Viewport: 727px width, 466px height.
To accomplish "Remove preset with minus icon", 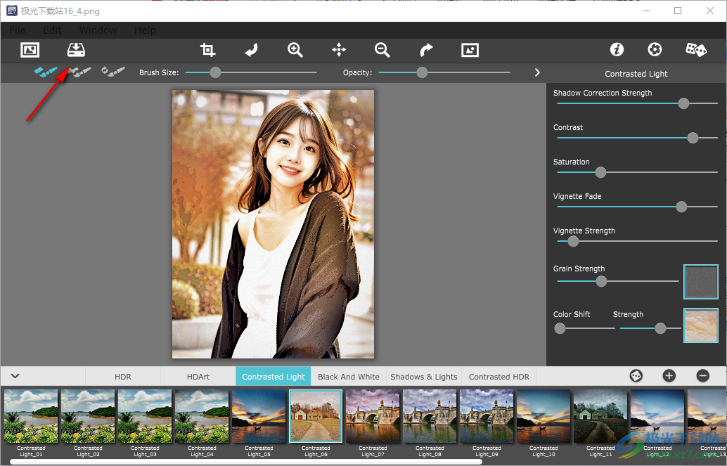I will tap(703, 375).
